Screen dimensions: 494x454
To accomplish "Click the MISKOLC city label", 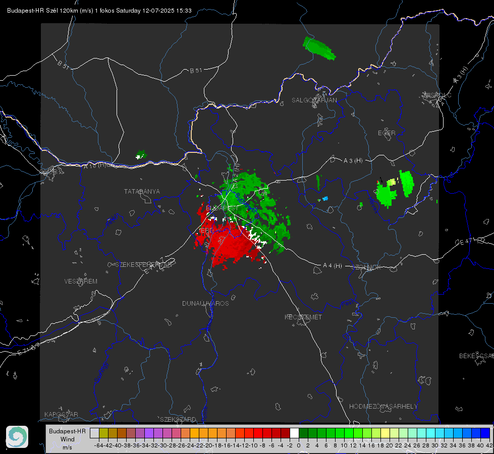I will click(437, 95).
